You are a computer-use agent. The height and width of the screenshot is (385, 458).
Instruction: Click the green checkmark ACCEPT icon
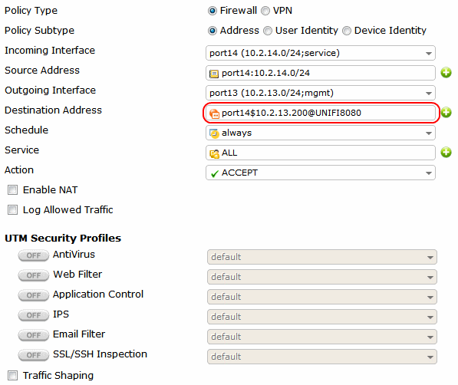pyautogui.click(x=215, y=173)
